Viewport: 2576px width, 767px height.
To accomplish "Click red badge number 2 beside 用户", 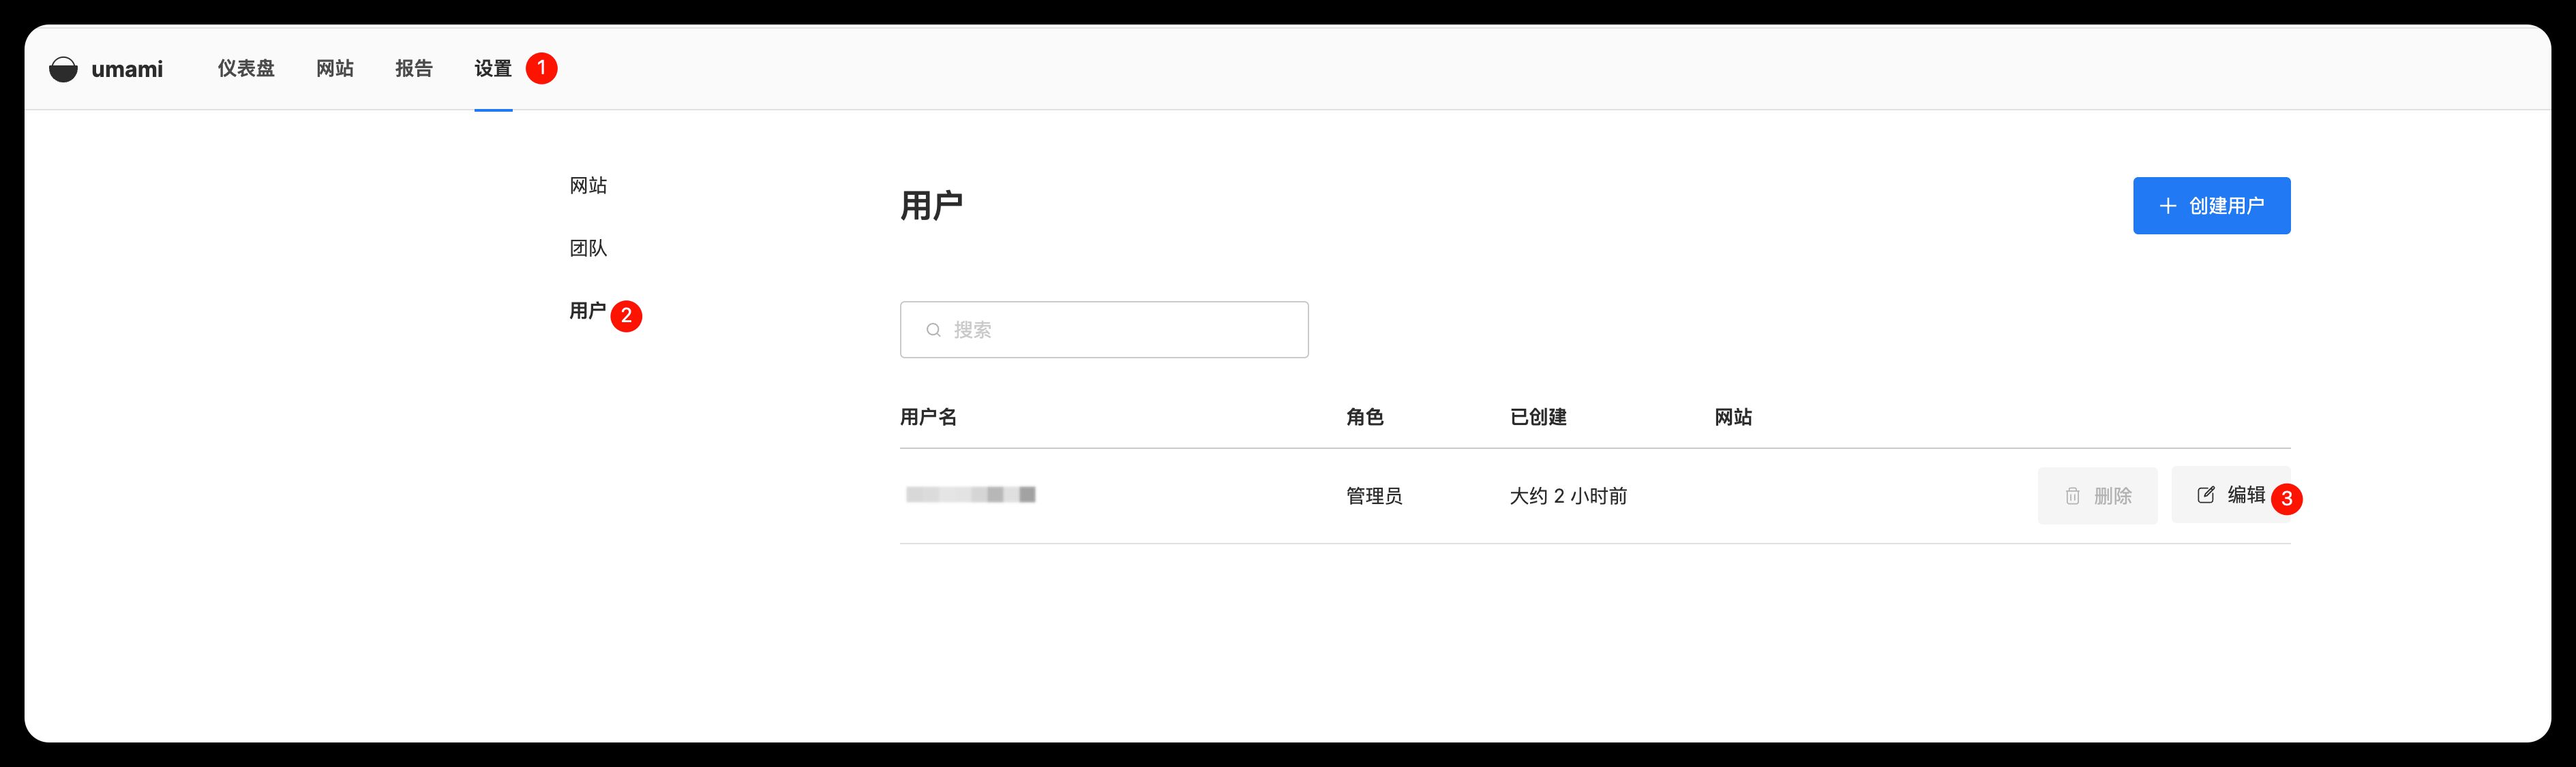I will tap(626, 315).
